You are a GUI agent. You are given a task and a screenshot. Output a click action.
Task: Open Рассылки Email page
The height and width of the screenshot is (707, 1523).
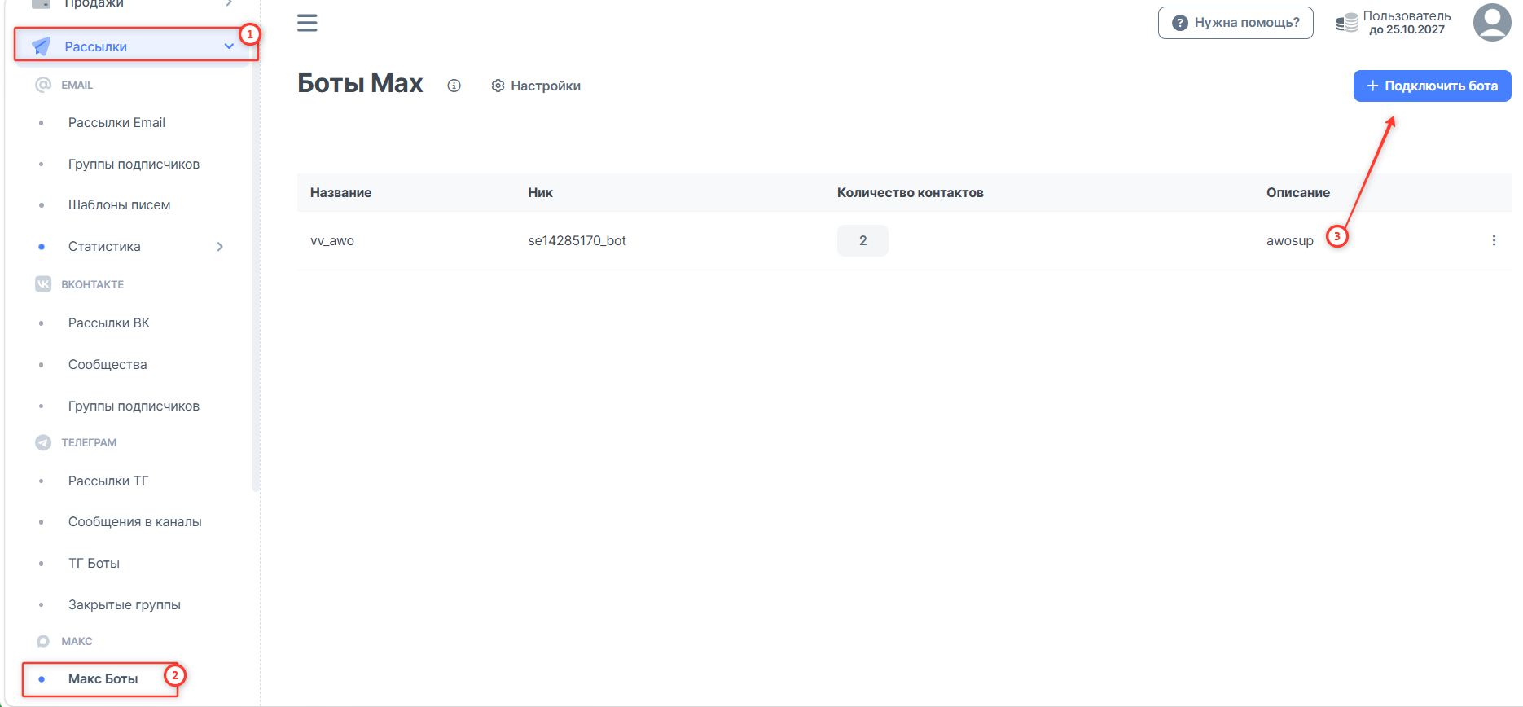tap(116, 122)
